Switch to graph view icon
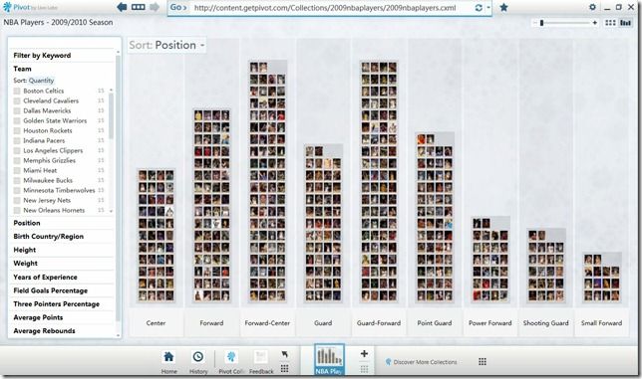 [x=625, y=23]
